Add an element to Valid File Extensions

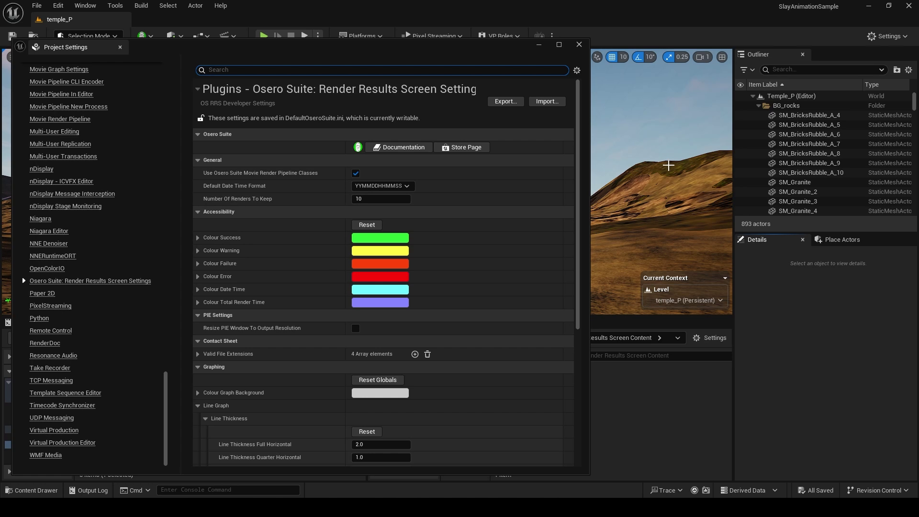(415, 354)
